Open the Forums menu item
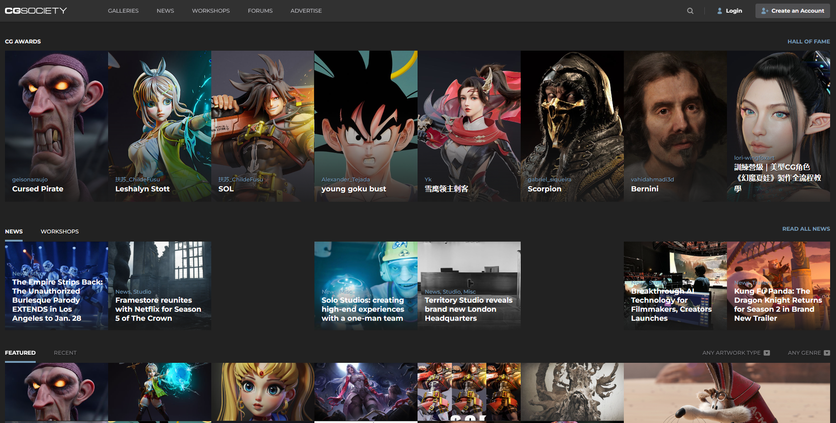Viewport: 836px width, 423px height. click(260, 11)
